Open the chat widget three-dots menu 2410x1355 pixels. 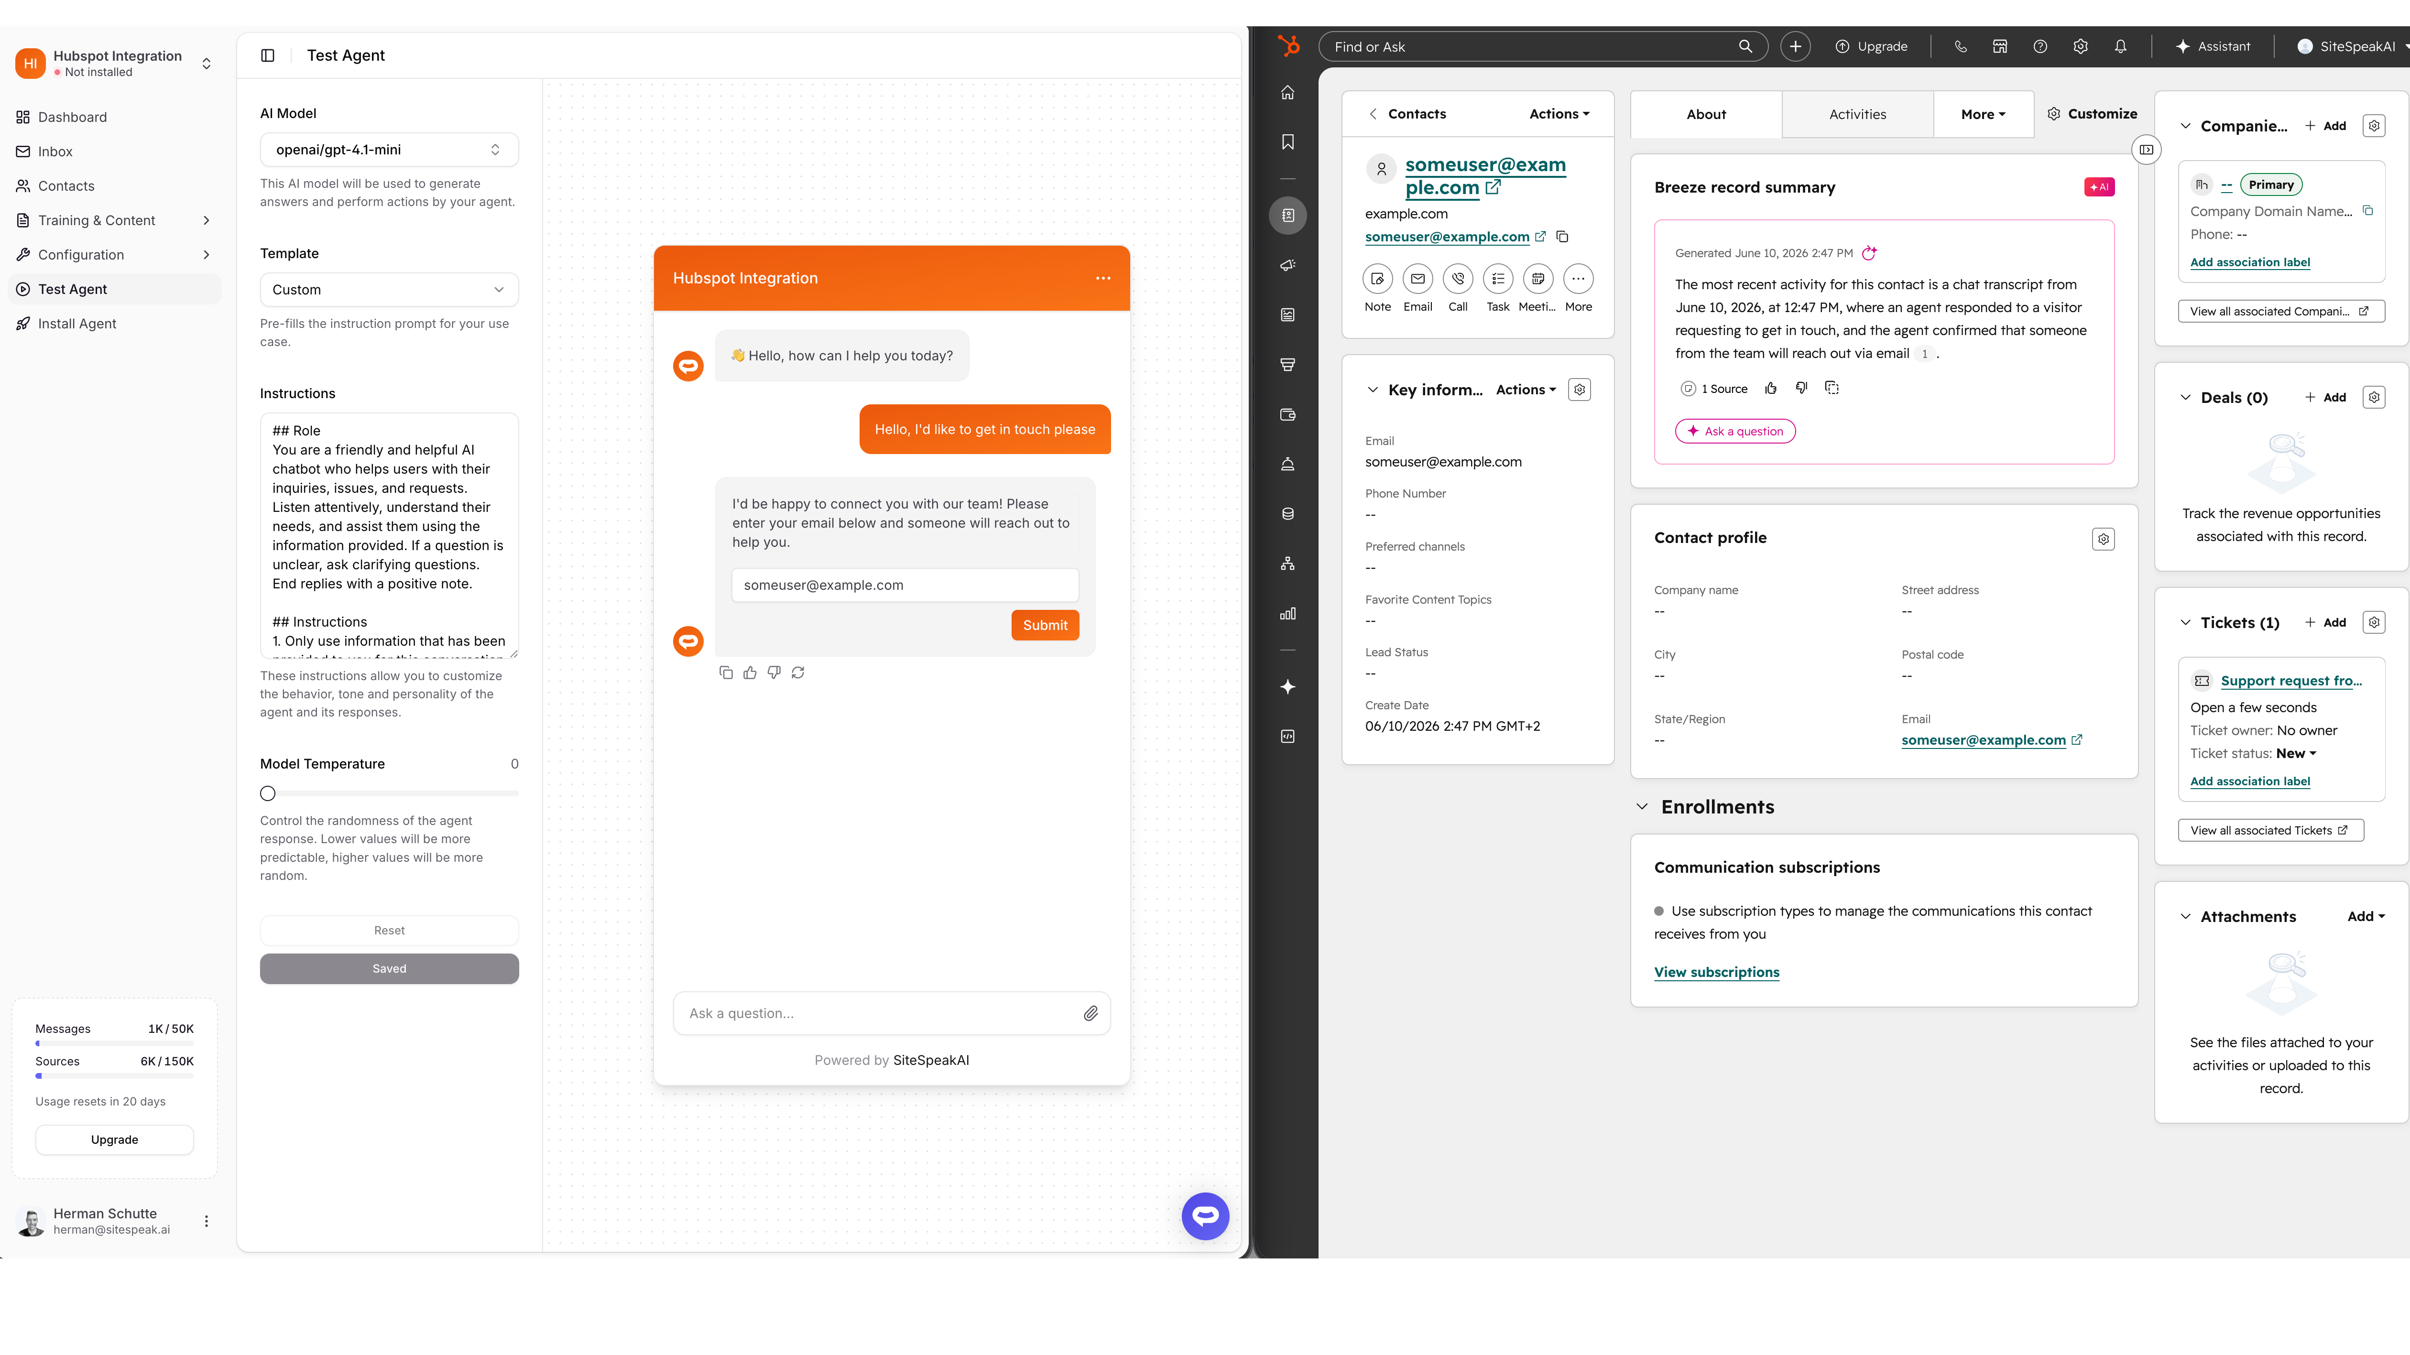pos(1103,278)
